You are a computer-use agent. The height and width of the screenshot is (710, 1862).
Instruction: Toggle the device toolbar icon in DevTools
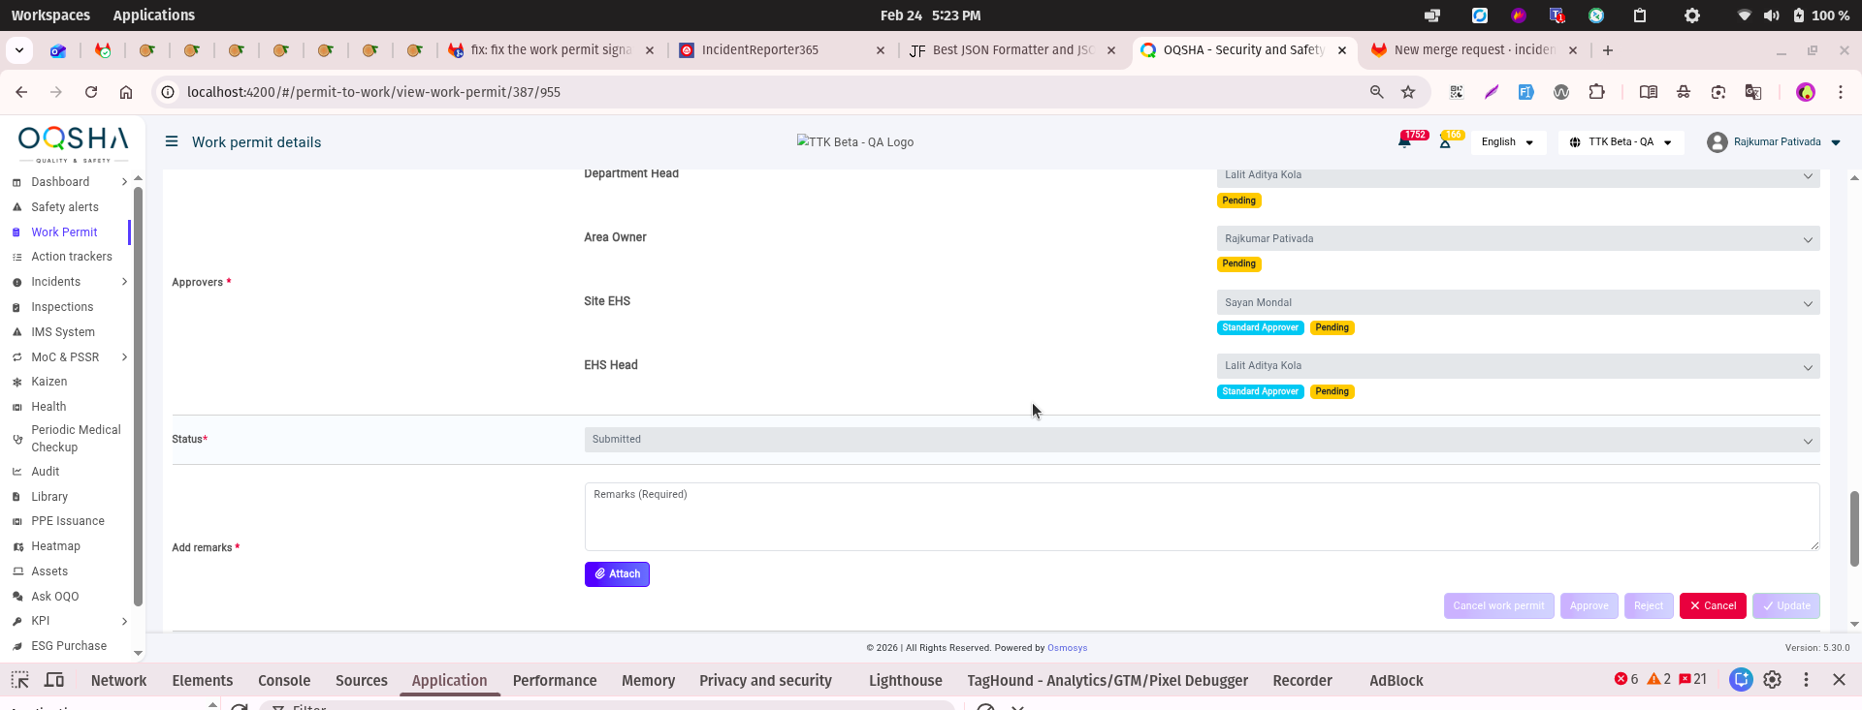tap(54, 680)
